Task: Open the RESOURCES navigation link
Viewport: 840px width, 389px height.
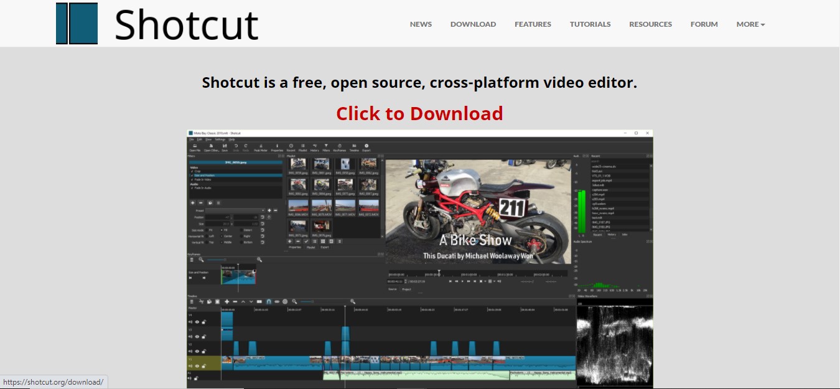Action: click(x=650, y=24)
